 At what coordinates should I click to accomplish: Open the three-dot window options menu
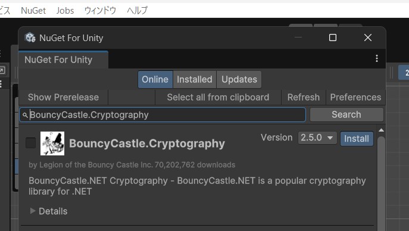377,58
